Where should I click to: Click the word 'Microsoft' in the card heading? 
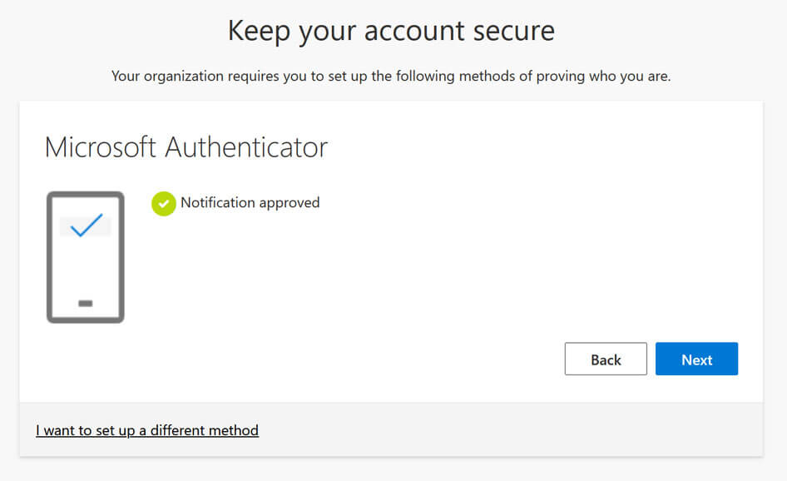tap(101, 147)
